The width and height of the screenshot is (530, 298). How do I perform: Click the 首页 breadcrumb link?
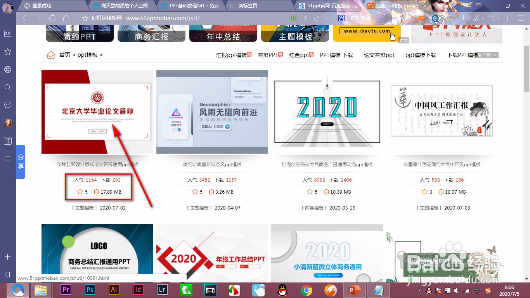65,55
